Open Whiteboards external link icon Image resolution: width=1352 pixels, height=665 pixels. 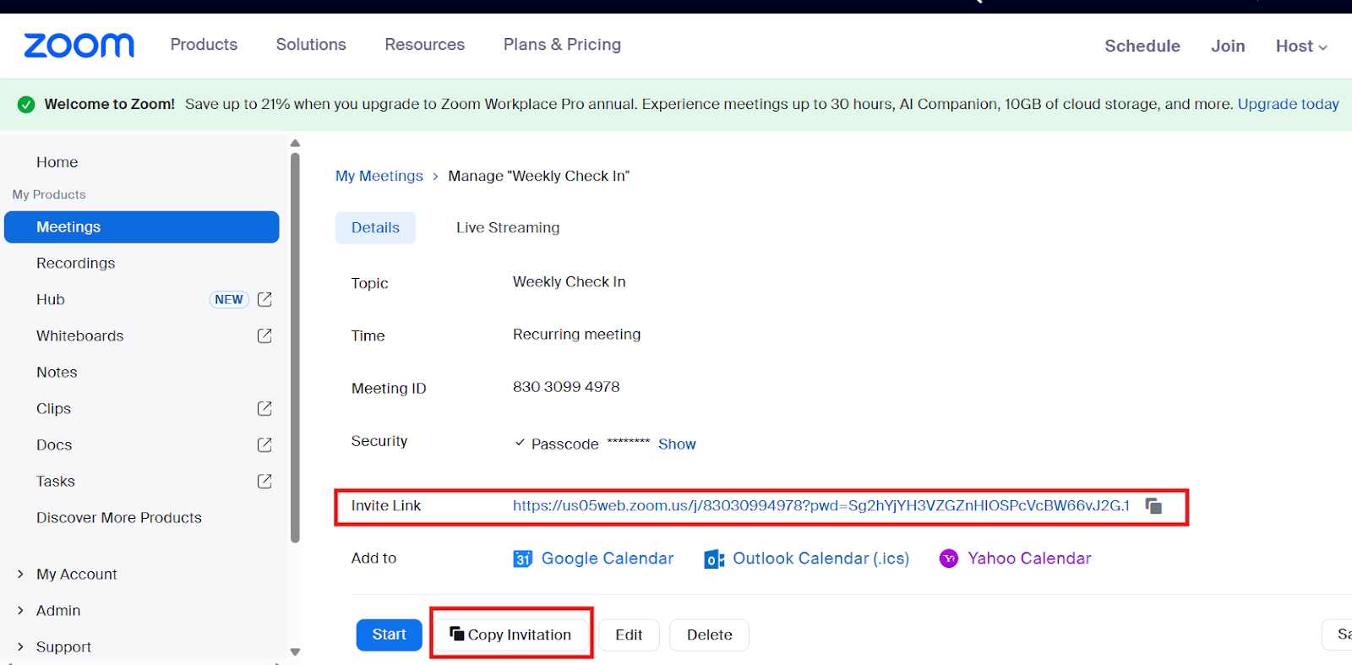coord(264,336)
